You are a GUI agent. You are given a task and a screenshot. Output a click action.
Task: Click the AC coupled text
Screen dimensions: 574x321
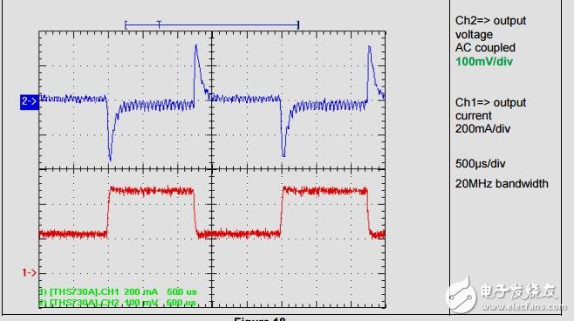[x=485, y=48]
